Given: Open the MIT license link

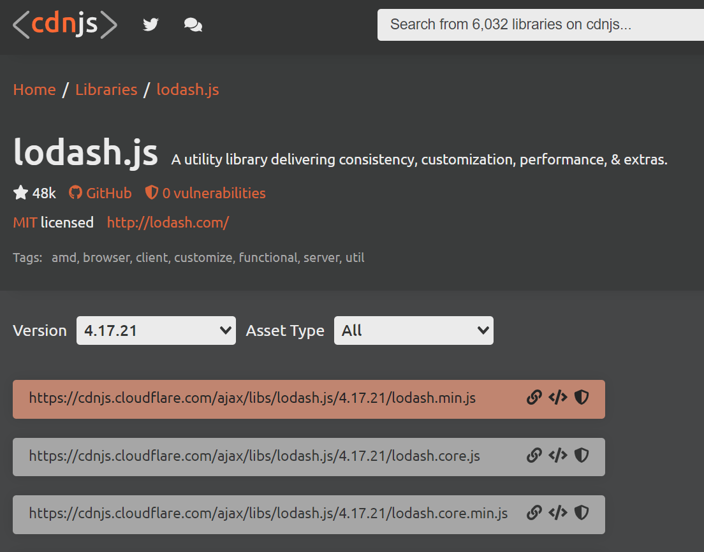Looking at the screenshot, I should pyautogui.click(x=25, y=222).
